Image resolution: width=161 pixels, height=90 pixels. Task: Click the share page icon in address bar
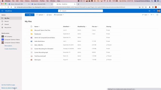(143, 7)
